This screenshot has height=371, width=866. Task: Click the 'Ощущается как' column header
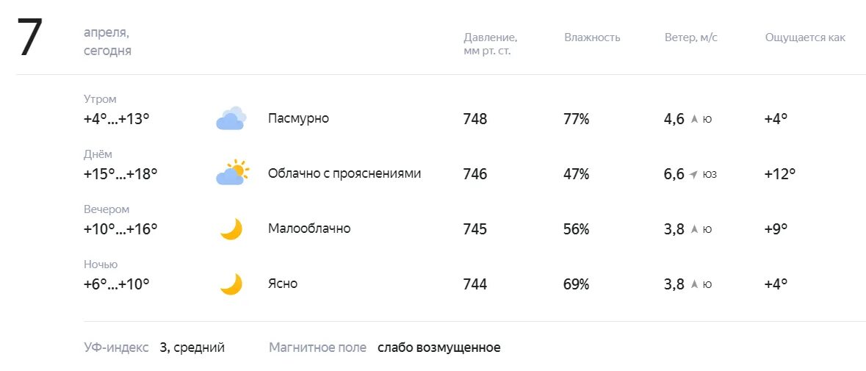(x=805, y=37)
